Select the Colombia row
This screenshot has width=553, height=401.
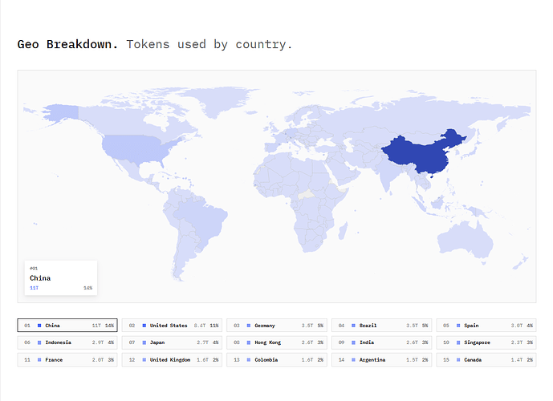[x=277, y=360]
